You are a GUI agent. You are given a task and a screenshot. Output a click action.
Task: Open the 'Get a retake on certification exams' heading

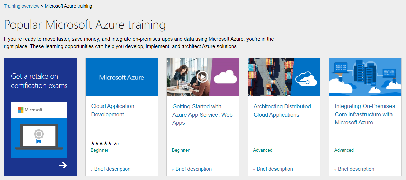coord(39,81)
